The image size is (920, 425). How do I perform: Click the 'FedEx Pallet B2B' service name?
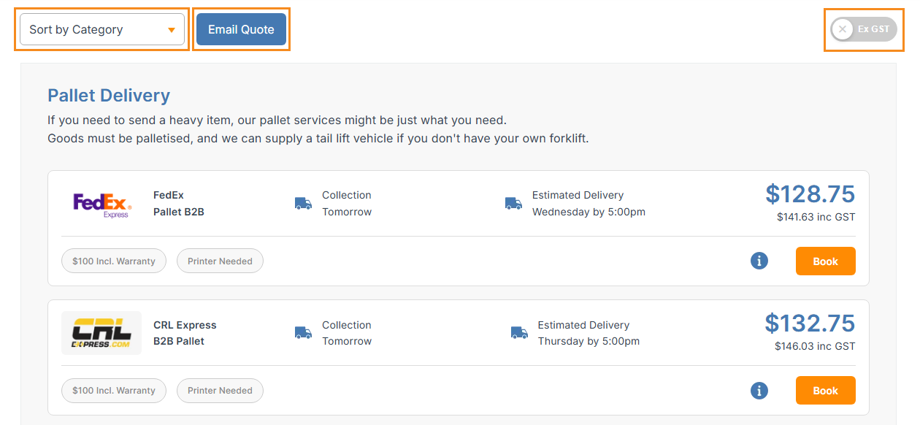pyautogui.click(x=179, y=204)
